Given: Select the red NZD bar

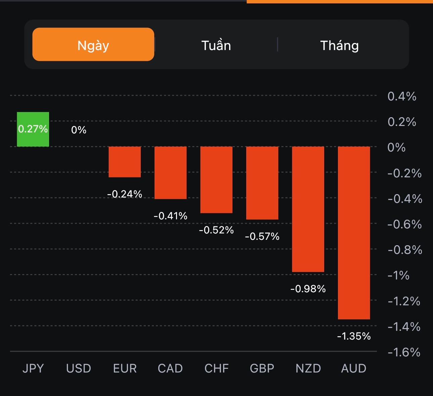Looking at the screenshot, I should 308,209.
